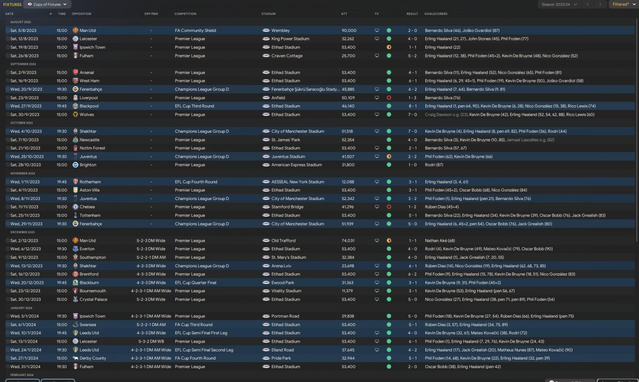The height and width of the screenshot is (382, 639).
Task: Click the green win indicator for the Arsenal match
Action: click(x=389, y=72)
